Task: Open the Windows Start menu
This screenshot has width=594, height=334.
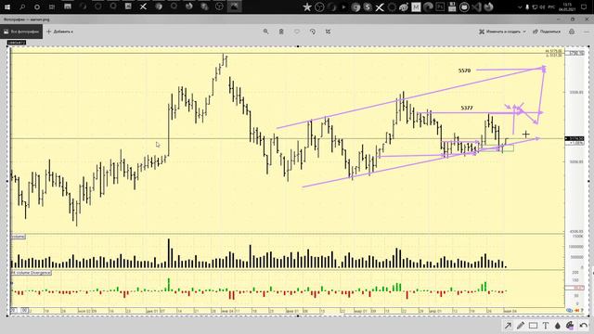Action: (7, 6)
